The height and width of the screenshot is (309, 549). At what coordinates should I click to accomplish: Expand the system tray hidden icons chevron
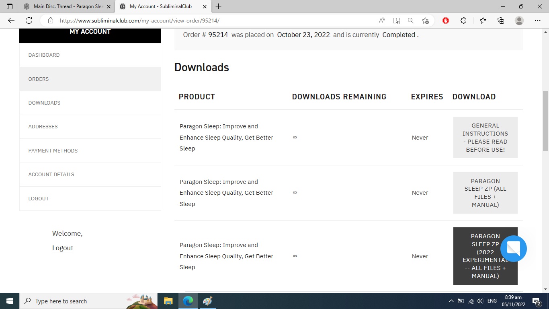451,301
